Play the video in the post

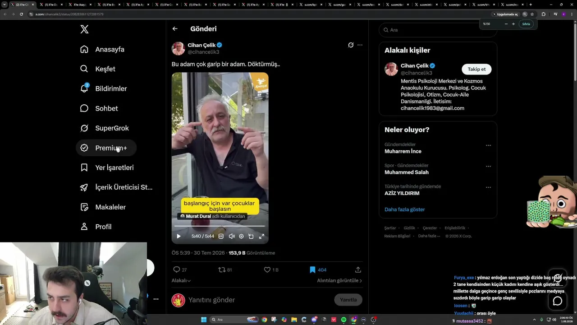[x=179, y=236]
